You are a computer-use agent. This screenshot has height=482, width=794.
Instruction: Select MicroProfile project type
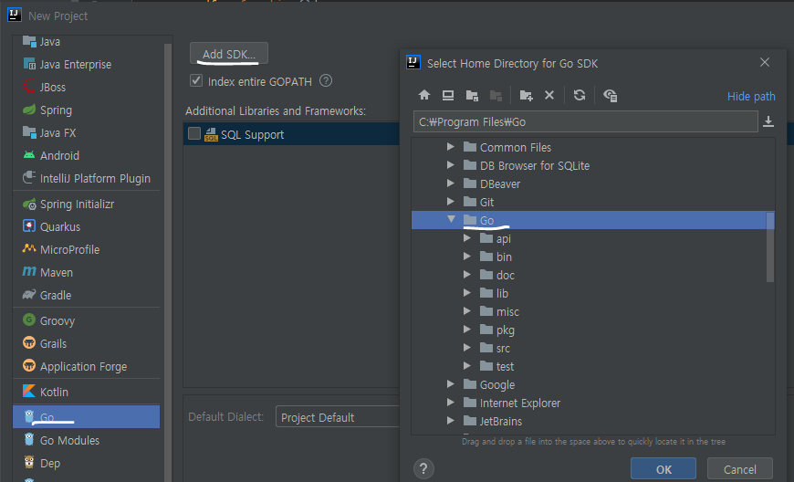pos(86,249)
